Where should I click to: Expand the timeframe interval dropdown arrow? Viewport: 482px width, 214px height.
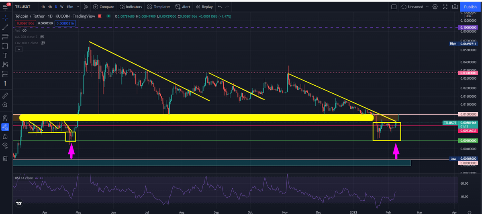click(77, 7)
